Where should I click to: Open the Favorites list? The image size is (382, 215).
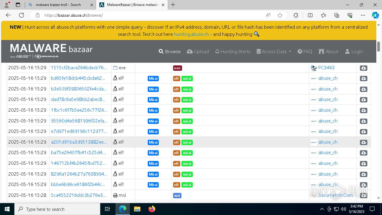pyautogui.click(x=324, y=15)
